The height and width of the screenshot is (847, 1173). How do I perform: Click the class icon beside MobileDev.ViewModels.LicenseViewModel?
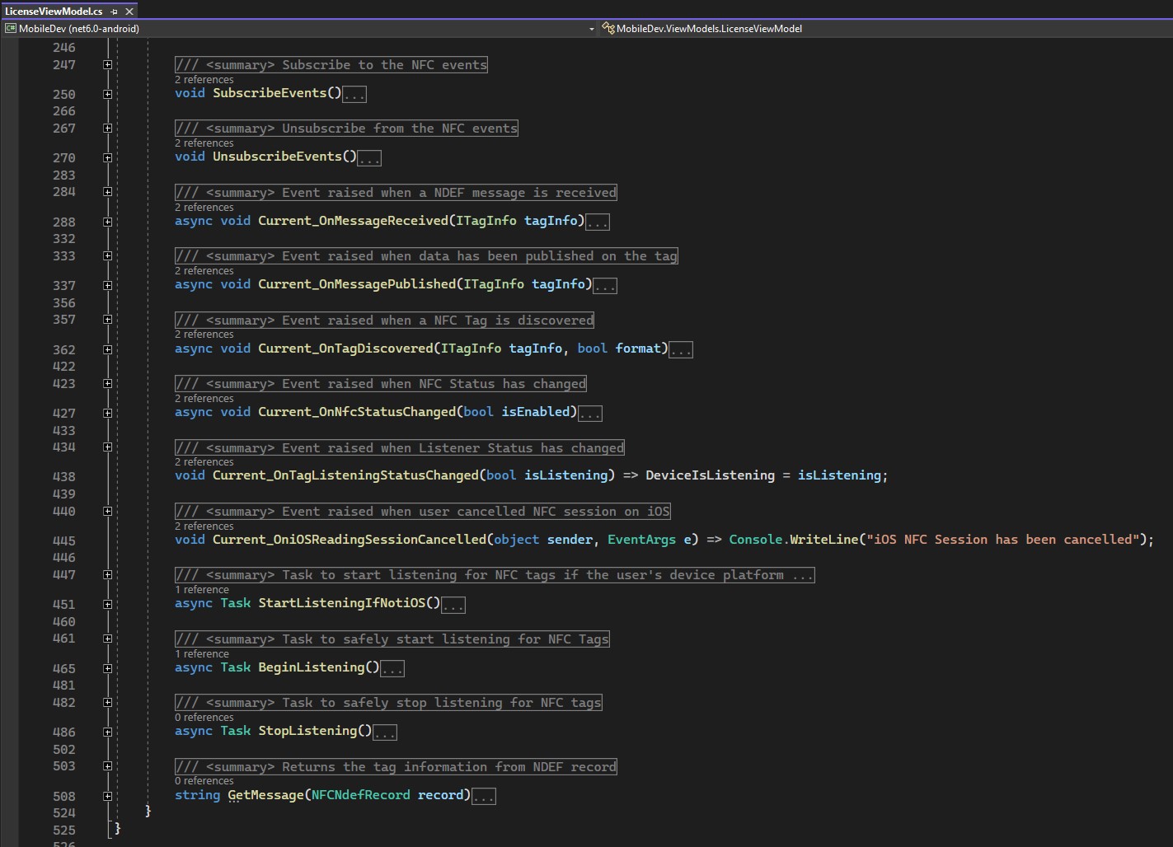pyautogui.click(x=608, y=28)
